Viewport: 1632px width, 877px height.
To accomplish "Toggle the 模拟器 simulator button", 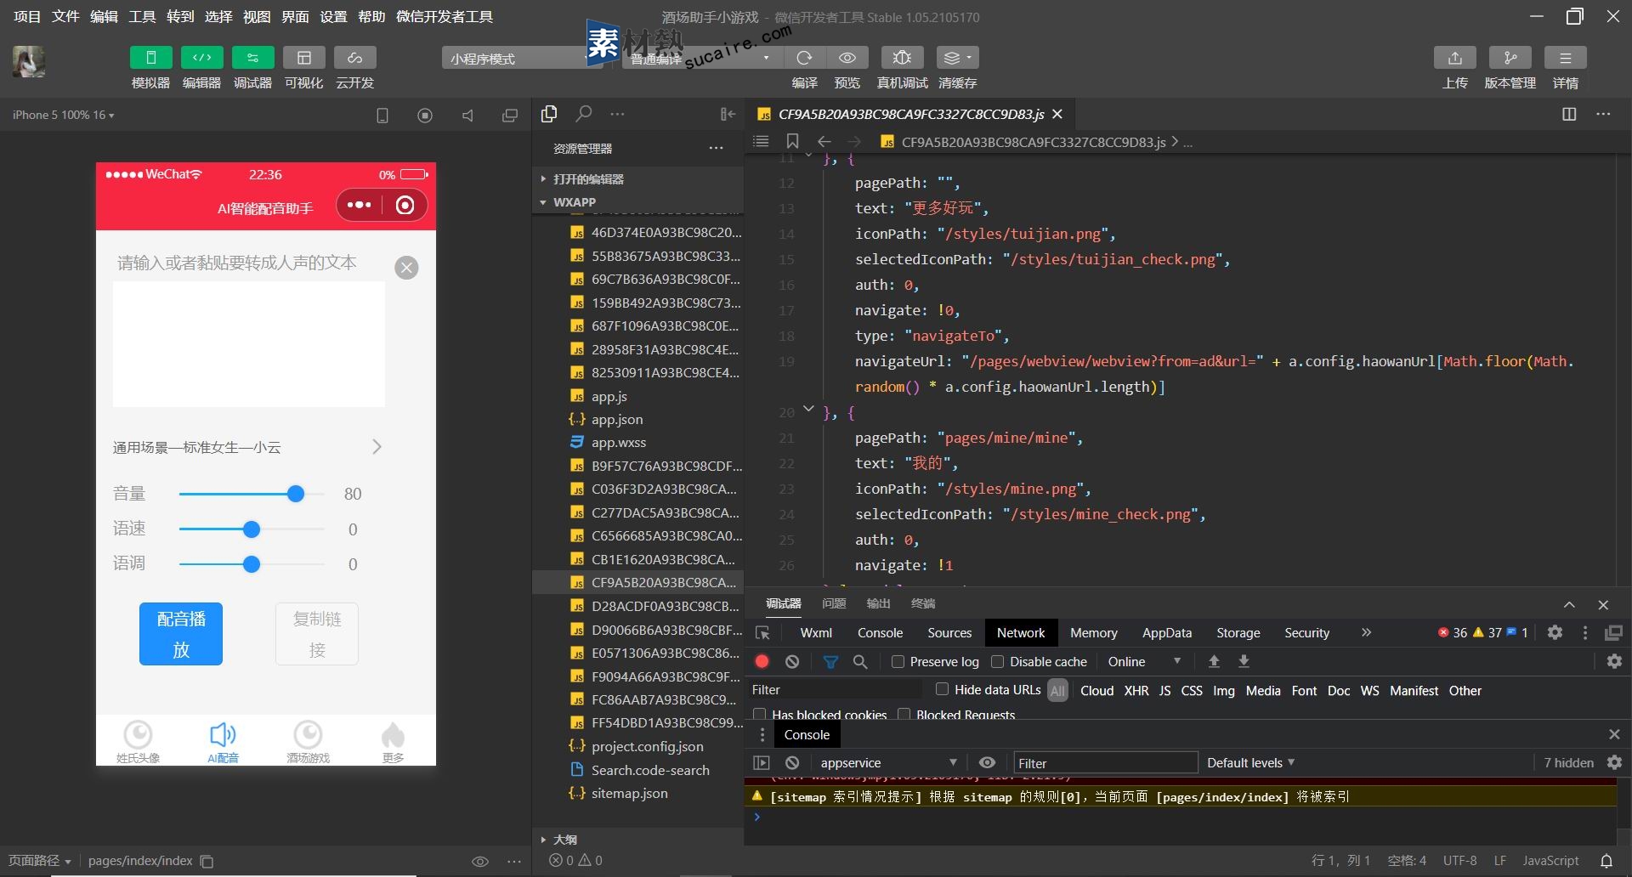I will [x=150, y=58].
